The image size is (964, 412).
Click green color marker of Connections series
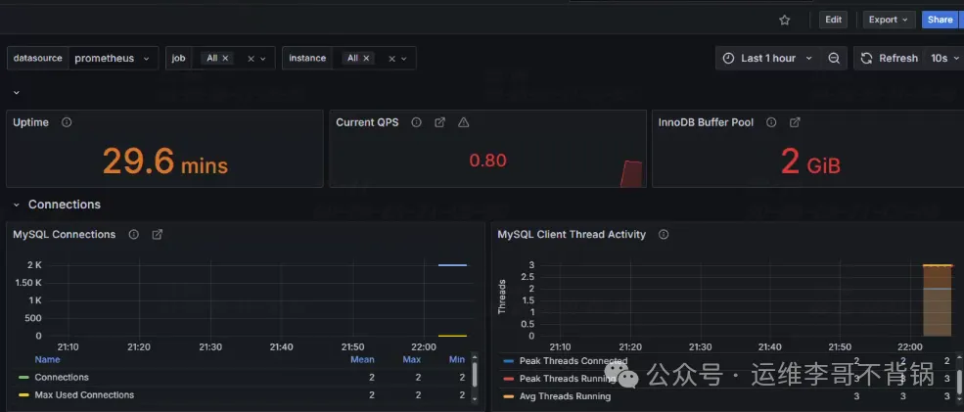click(23, 378)
